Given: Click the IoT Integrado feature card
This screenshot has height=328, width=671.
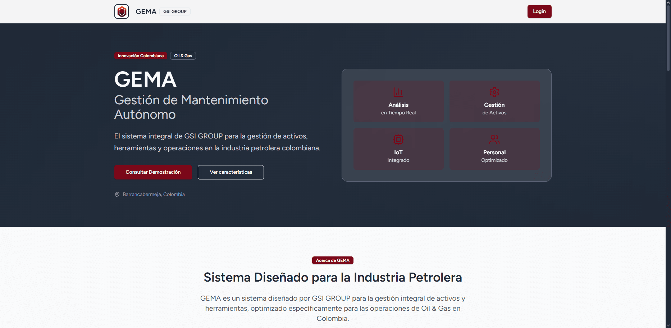Looking at the screenshot, I should [398, 149].
